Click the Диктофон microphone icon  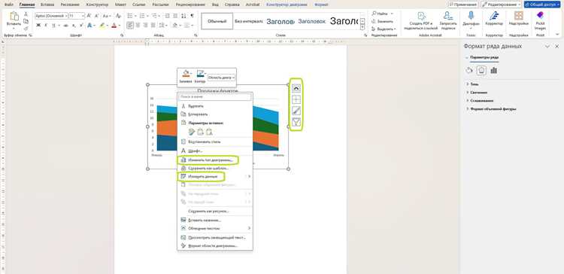471,16
